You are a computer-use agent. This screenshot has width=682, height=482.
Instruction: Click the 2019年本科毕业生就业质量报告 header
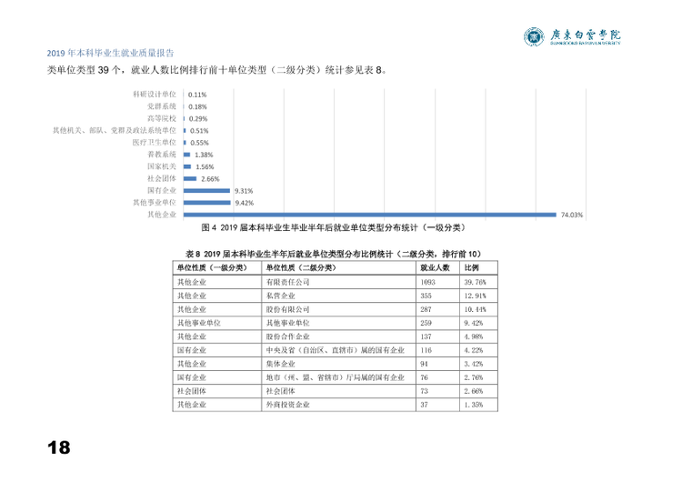(x=110, y=53)
